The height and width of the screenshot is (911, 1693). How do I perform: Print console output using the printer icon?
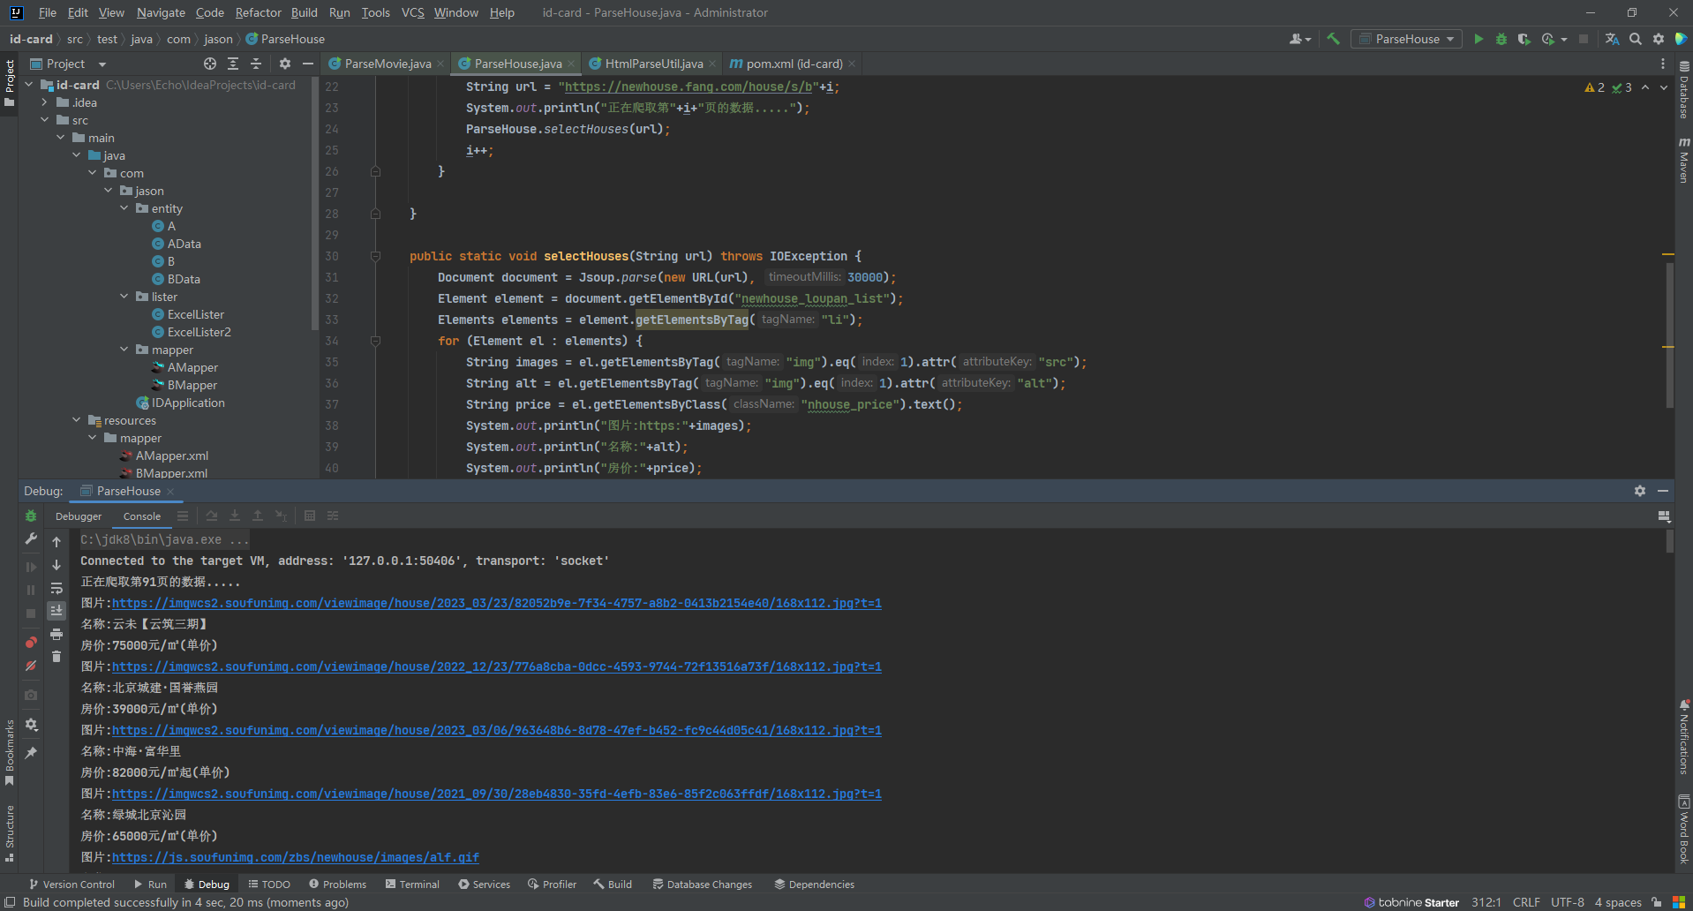[x=56, y=634]
